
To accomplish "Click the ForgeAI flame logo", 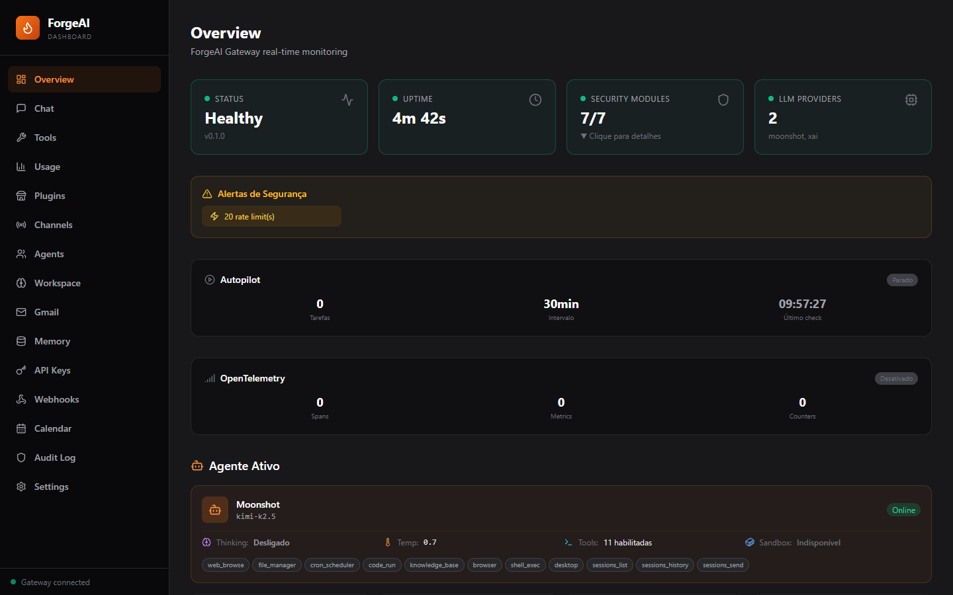I will (x=27, y=28).
